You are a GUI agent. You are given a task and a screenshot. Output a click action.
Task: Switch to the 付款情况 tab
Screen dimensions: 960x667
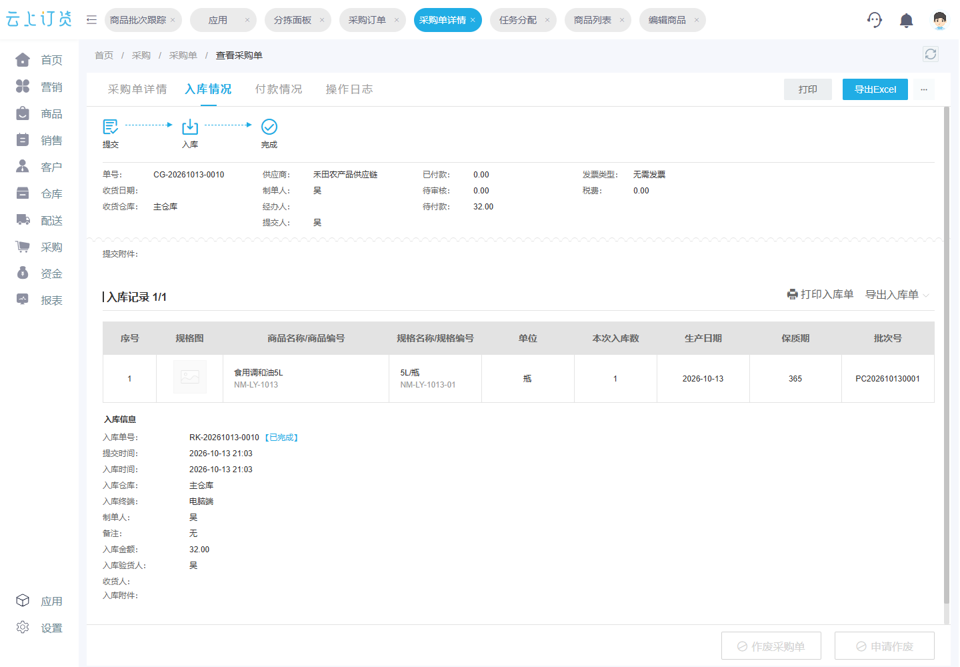(x=279, y=89)
